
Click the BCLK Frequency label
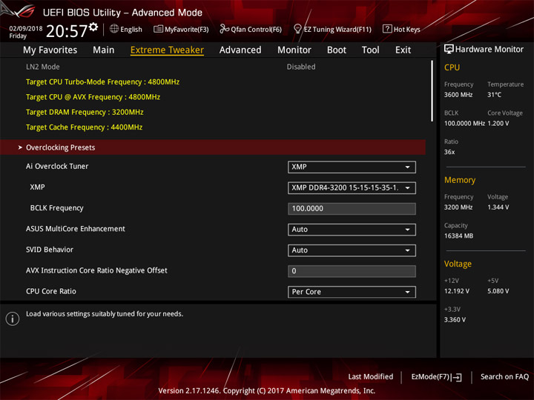(x=56, y=208)
